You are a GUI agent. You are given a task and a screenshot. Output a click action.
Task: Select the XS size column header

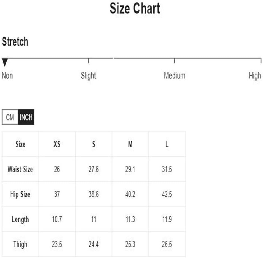pos(57,144)
